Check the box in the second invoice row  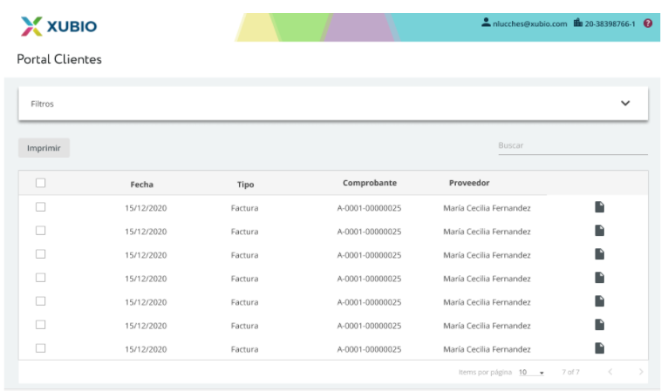[x=40, y=230]
